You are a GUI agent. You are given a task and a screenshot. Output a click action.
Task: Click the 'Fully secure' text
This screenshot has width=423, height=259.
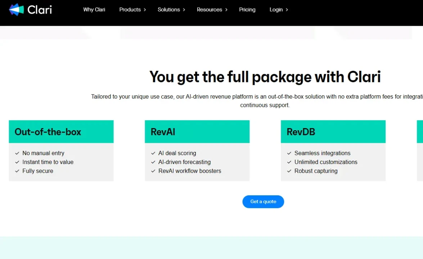[38, 171]
